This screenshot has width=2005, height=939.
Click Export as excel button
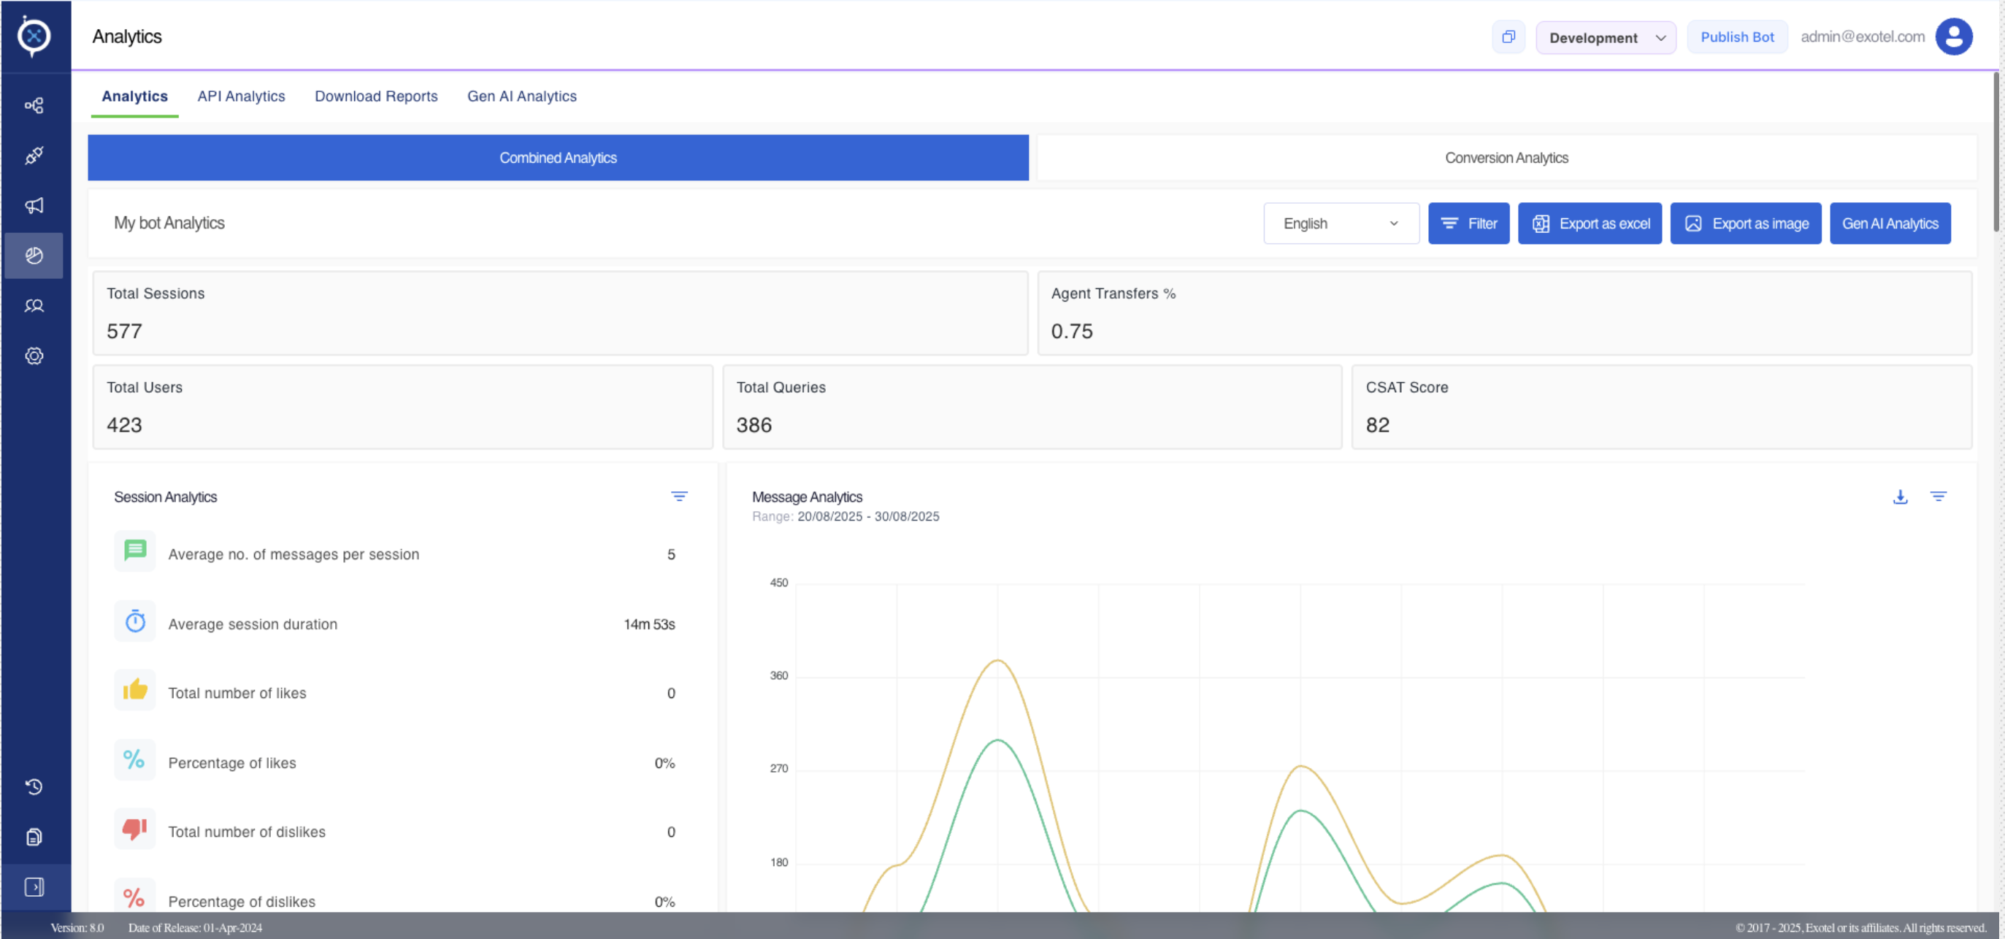[x=1590, y=223]
